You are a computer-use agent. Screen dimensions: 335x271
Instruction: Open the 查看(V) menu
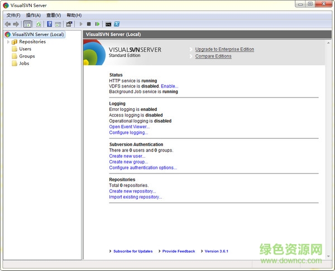click(54, 15)
